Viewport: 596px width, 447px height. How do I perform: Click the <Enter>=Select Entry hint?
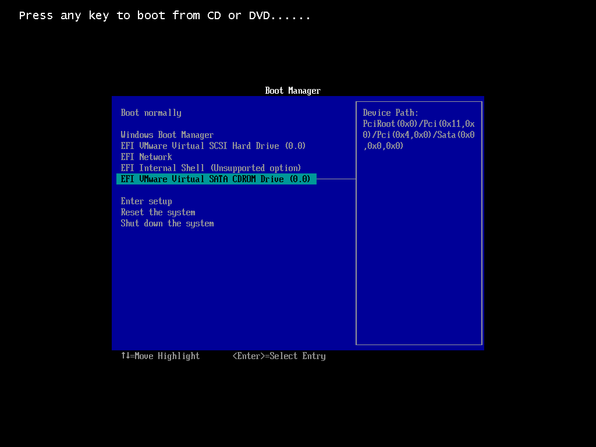[279, 356]
